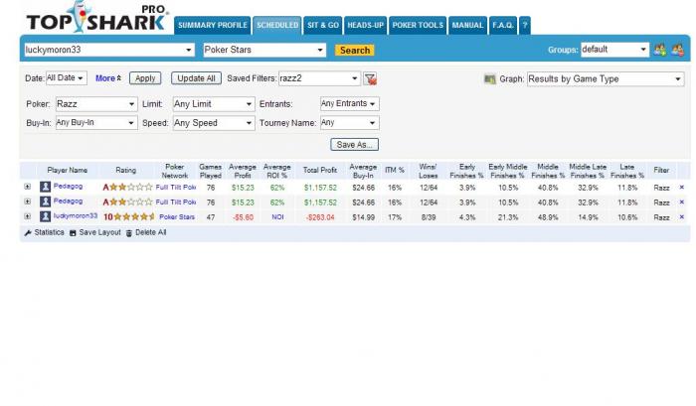The image size is (696, 406).
Task: Click the remove group icon
Action: [x=677, y=50]
